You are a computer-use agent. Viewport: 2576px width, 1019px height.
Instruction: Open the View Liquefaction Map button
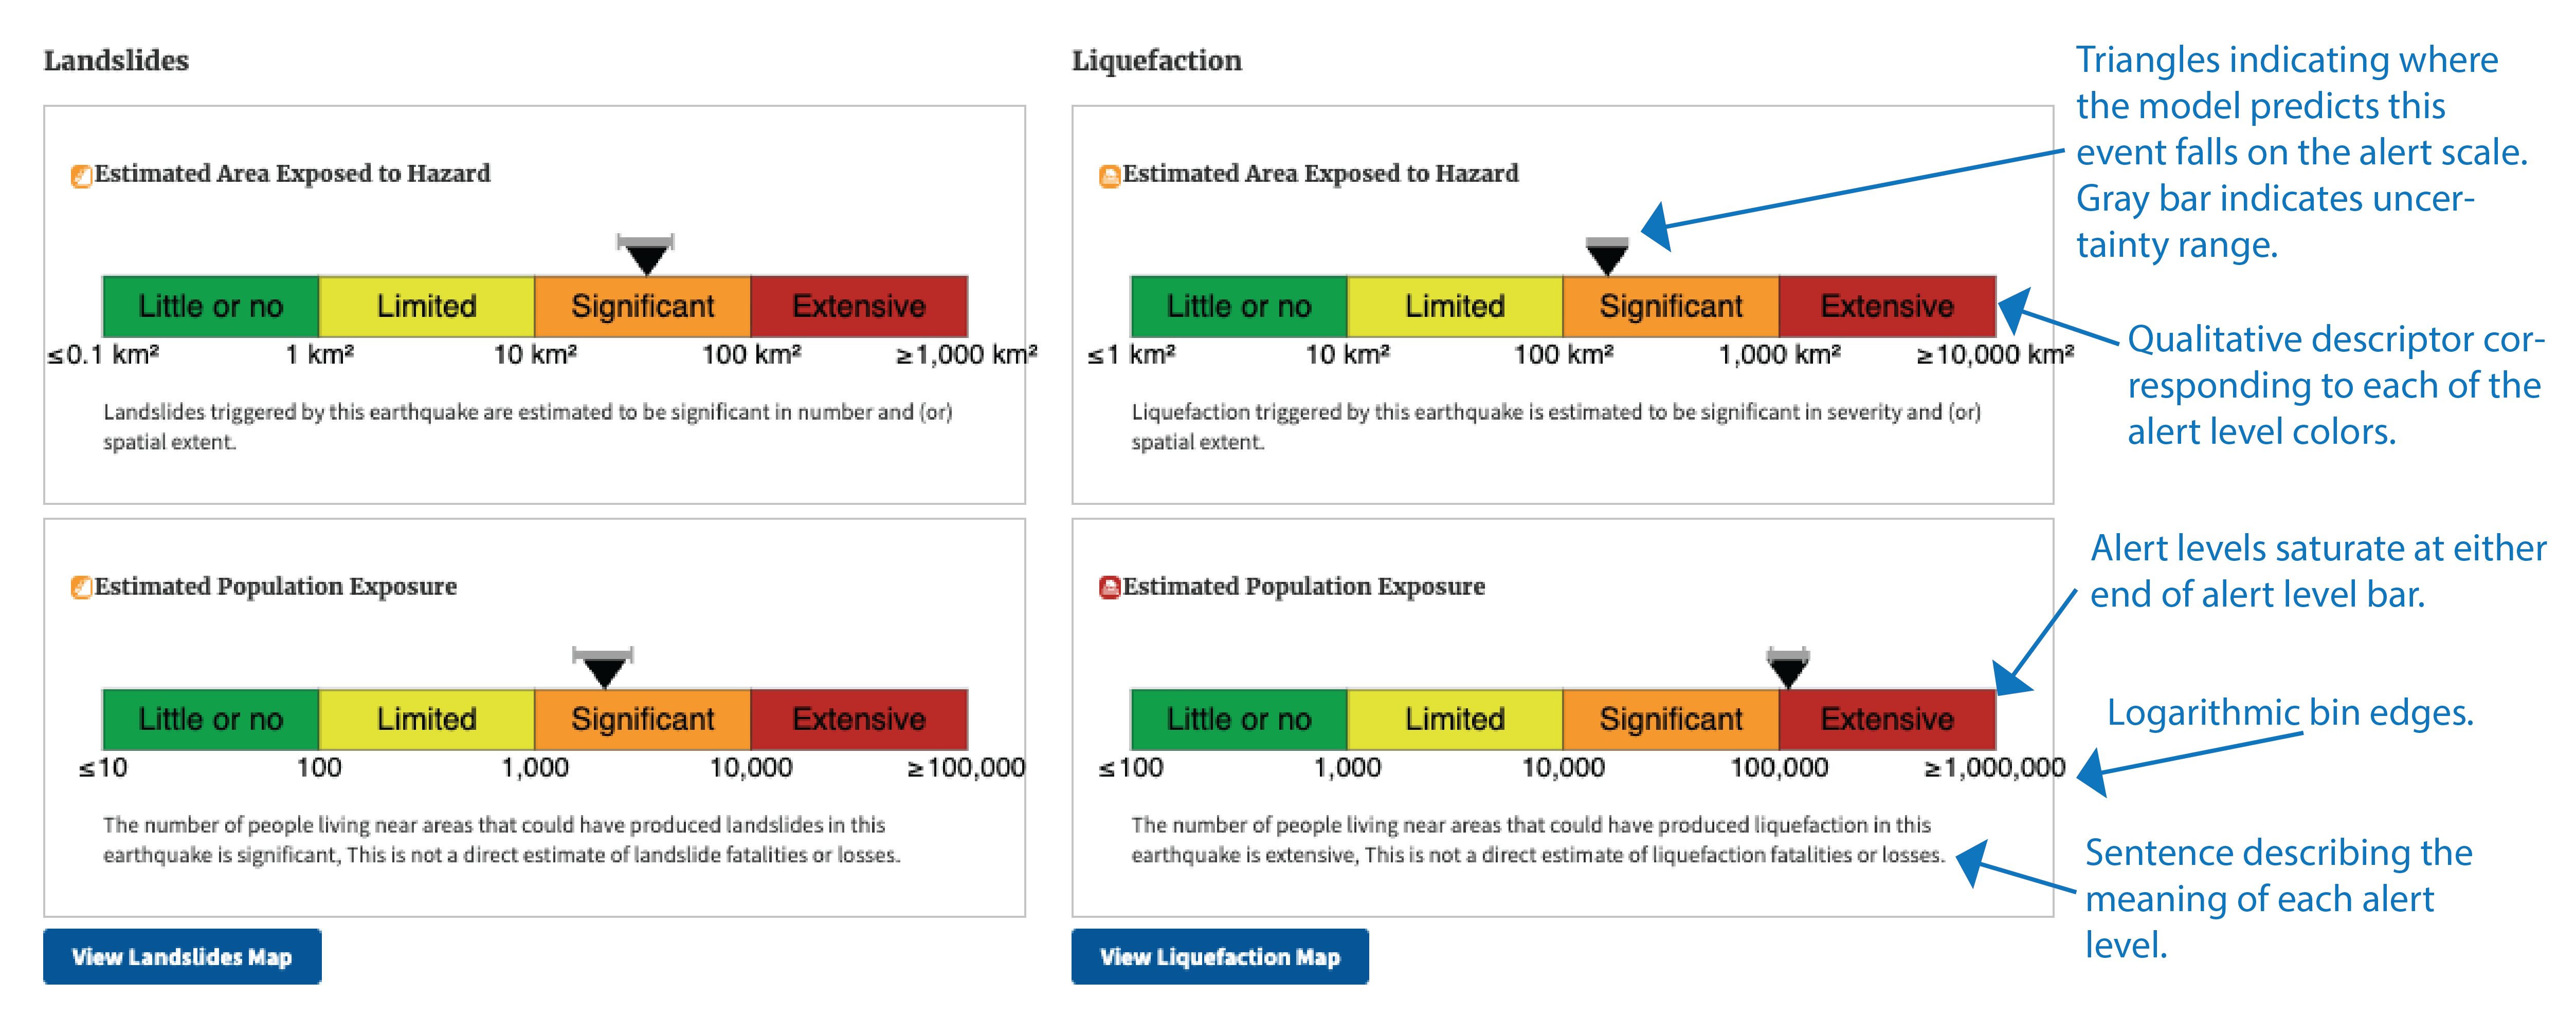tap(1220, 956)
